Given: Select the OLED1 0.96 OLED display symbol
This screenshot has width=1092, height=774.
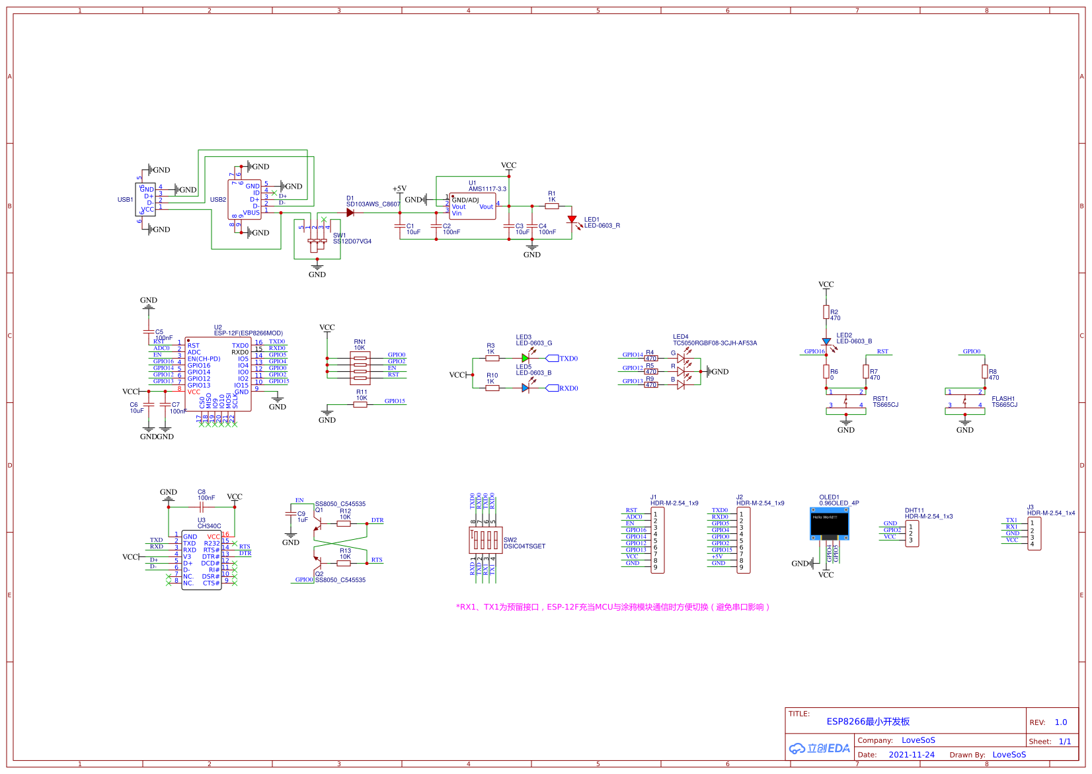Looking at the screenshot, I should click(x=830, y=523).
